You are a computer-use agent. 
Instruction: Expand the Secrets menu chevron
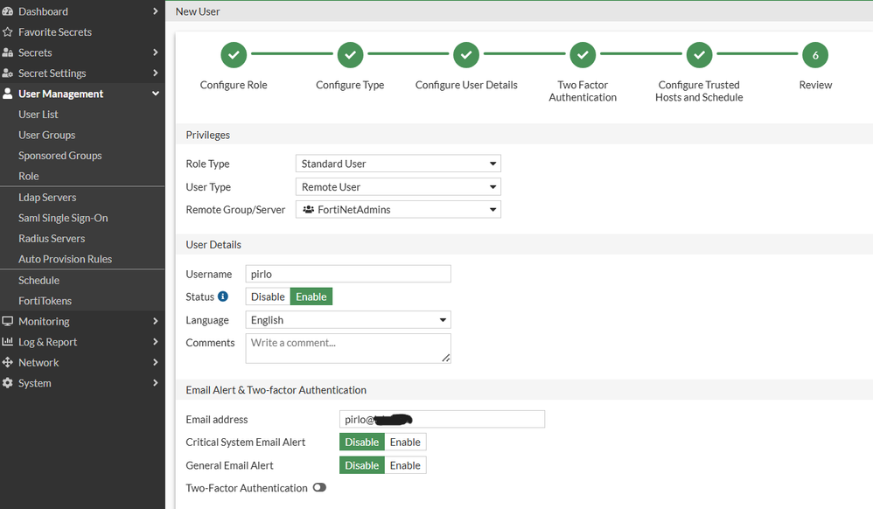[x=156, y=52]
